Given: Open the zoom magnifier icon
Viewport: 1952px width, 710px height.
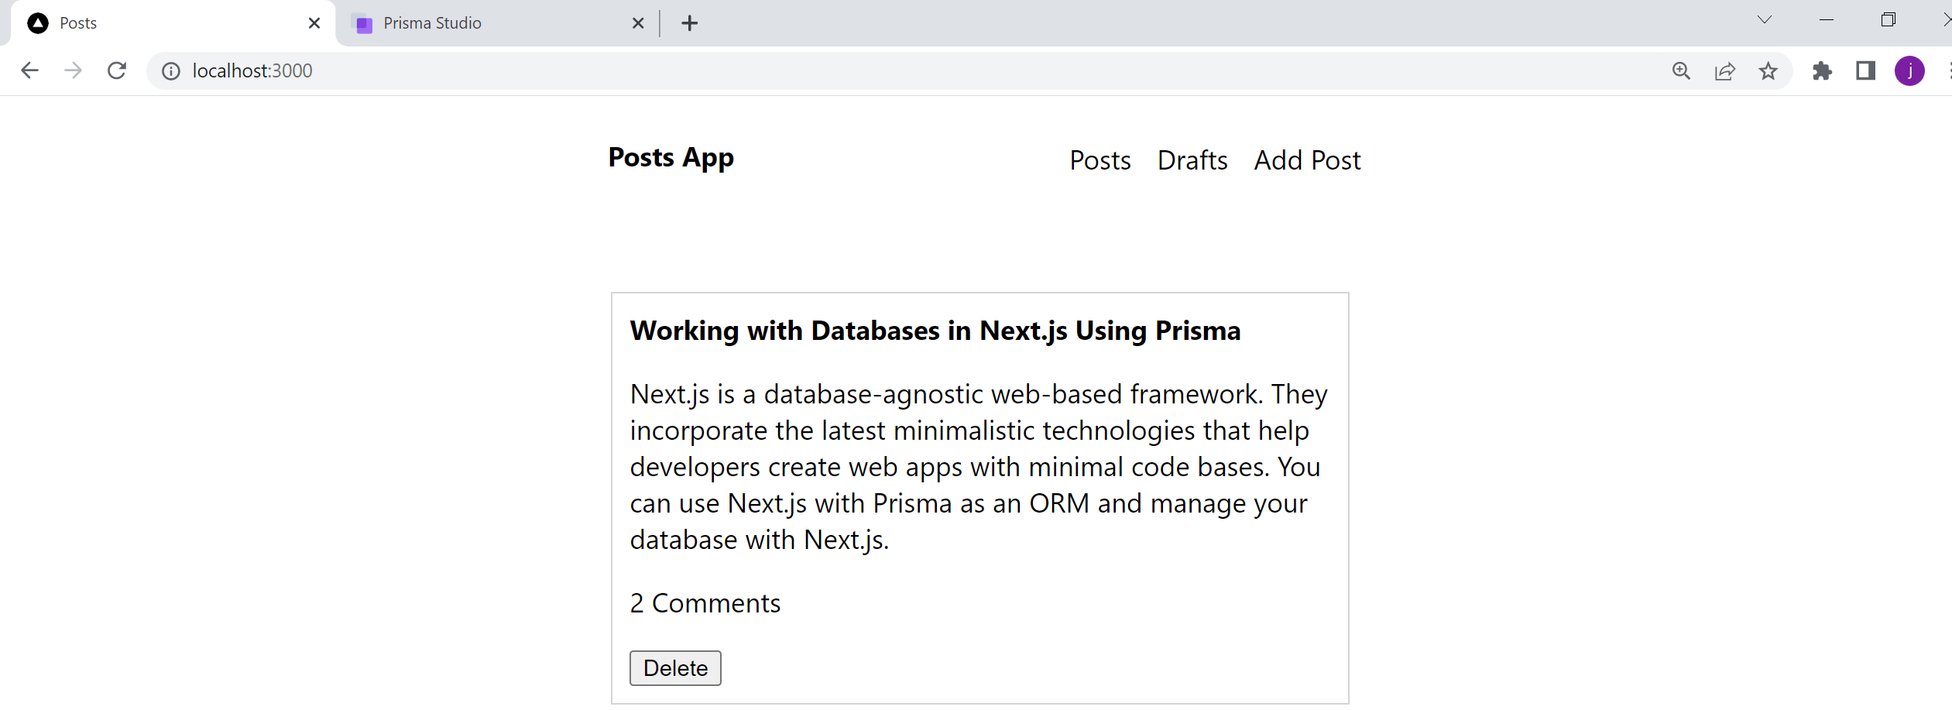Looking at the screenshot, I should point(1681,71).
